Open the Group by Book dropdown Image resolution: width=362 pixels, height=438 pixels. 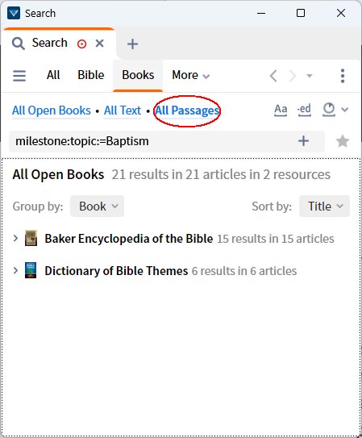pyautogui.click(x=97, y=206)
